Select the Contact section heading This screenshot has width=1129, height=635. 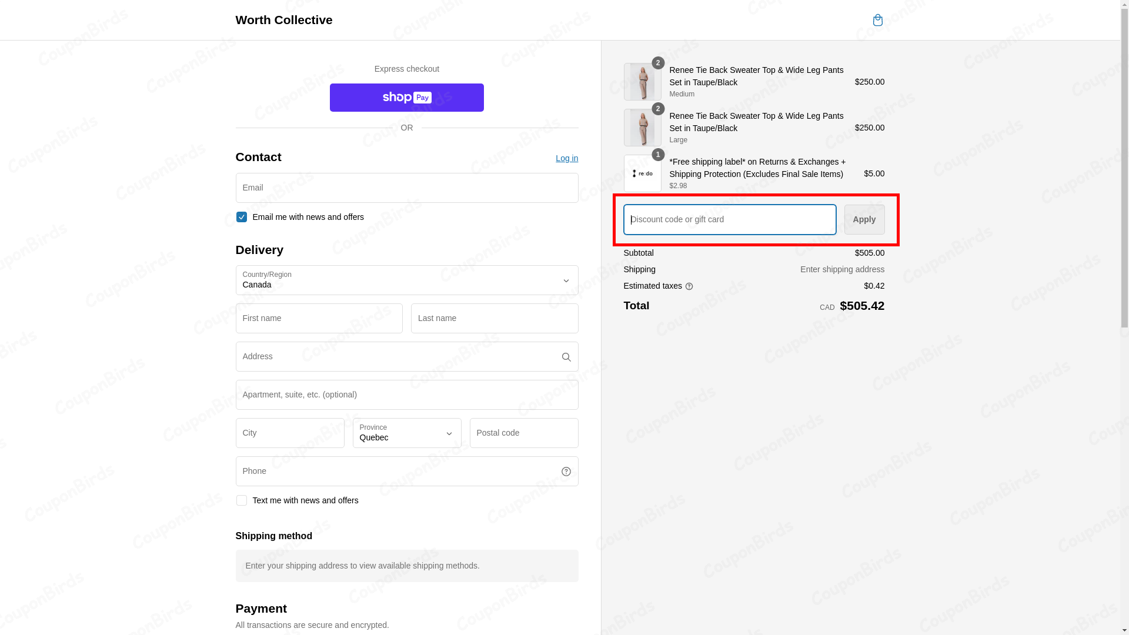click(x=258, y=157)
